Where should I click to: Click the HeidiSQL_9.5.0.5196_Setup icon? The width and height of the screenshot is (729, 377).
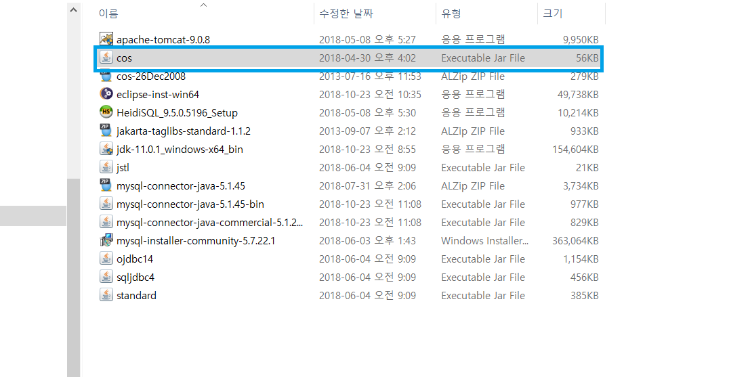pos(106,112)
